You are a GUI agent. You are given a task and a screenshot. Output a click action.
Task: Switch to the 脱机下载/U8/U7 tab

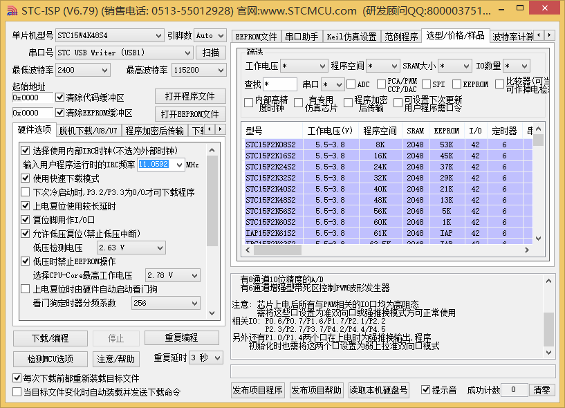(89, 131)
